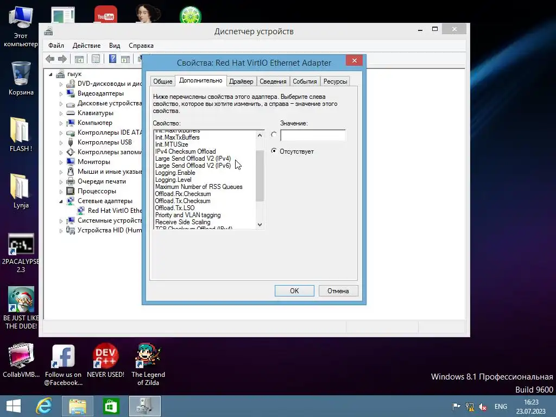This screenshot has height=417, width=556.
Task: Open Follow us on @Facebook shortcut
Action: tap(63, 365)
